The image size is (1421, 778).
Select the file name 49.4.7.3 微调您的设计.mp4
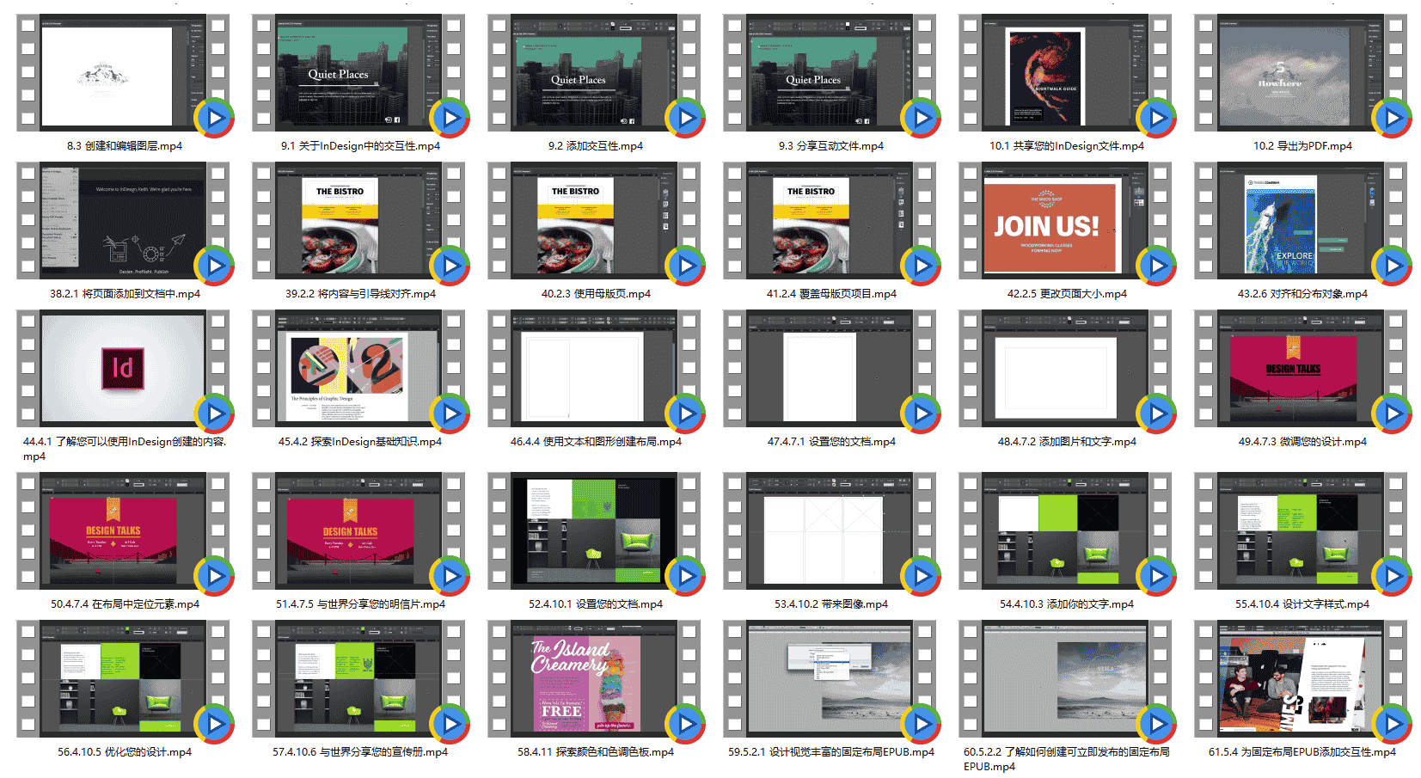click(1302, 442)
